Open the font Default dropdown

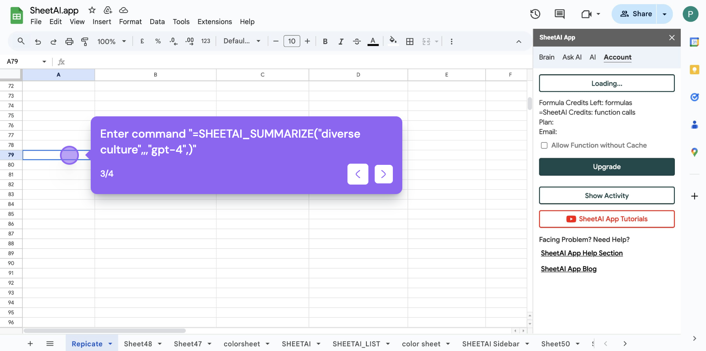(x=242, y=41)
